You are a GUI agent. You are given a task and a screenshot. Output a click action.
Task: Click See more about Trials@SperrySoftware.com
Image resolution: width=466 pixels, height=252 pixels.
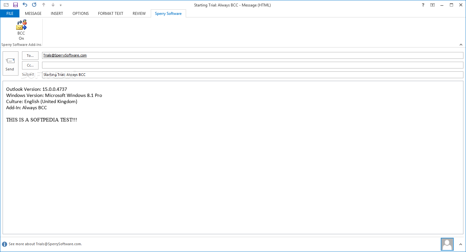pos(45,244)
